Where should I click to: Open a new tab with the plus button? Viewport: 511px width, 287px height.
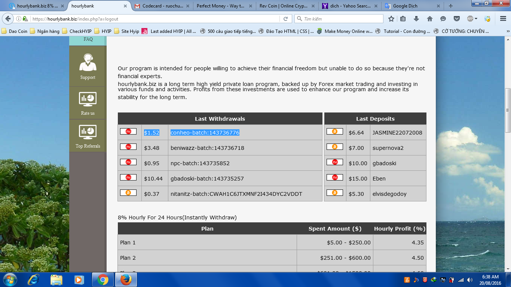451,6
